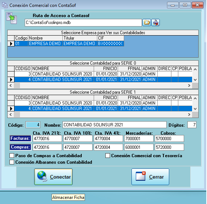Click Facturas Cobros field 5700000
This screenshot has width=207, height=204.
pyautogui.click(x=169, y=139)
